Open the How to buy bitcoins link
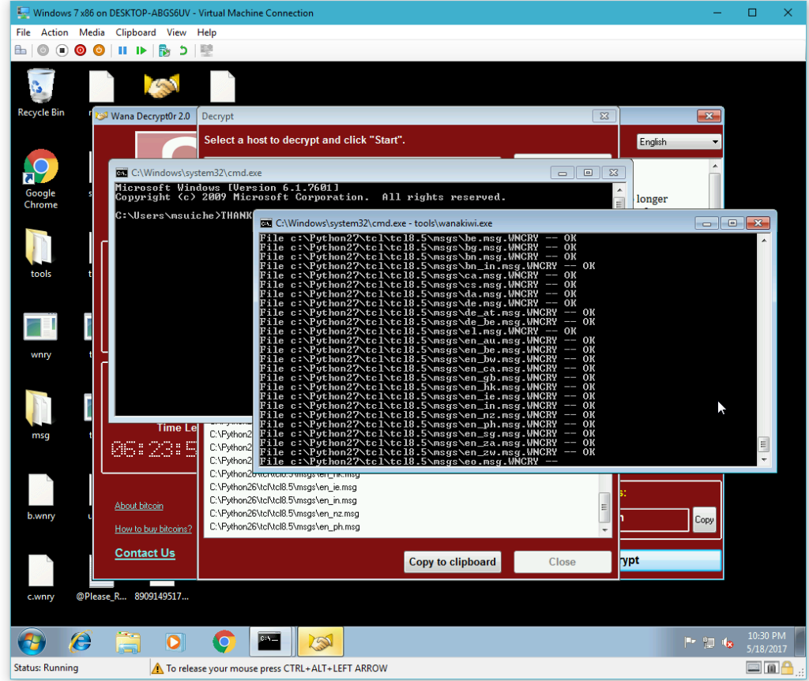Image resolution: width=809 pixels, height=681 pixels. point(153,529)
